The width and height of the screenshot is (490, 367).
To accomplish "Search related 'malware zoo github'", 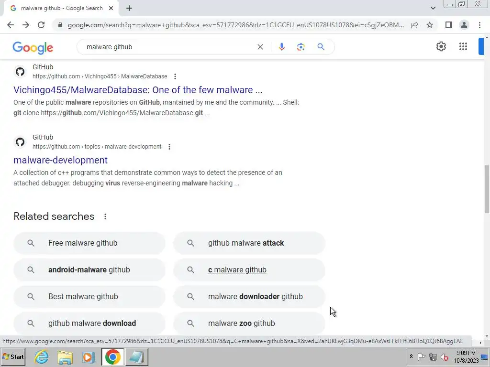I will coord(249,324).
